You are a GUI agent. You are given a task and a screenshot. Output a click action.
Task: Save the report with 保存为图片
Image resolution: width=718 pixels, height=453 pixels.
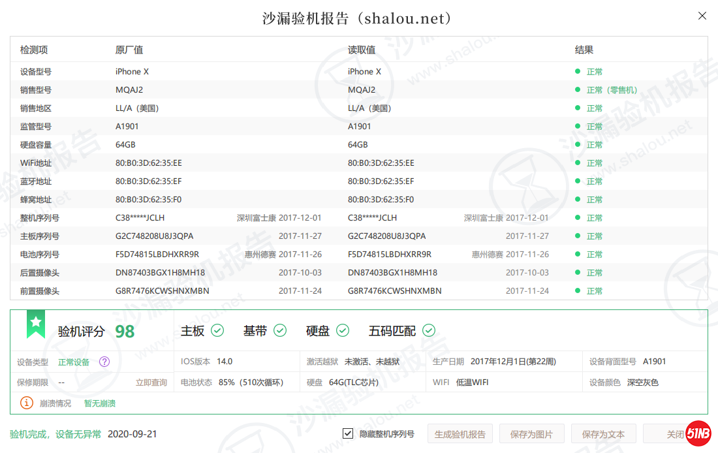click(x=531, y=434)
